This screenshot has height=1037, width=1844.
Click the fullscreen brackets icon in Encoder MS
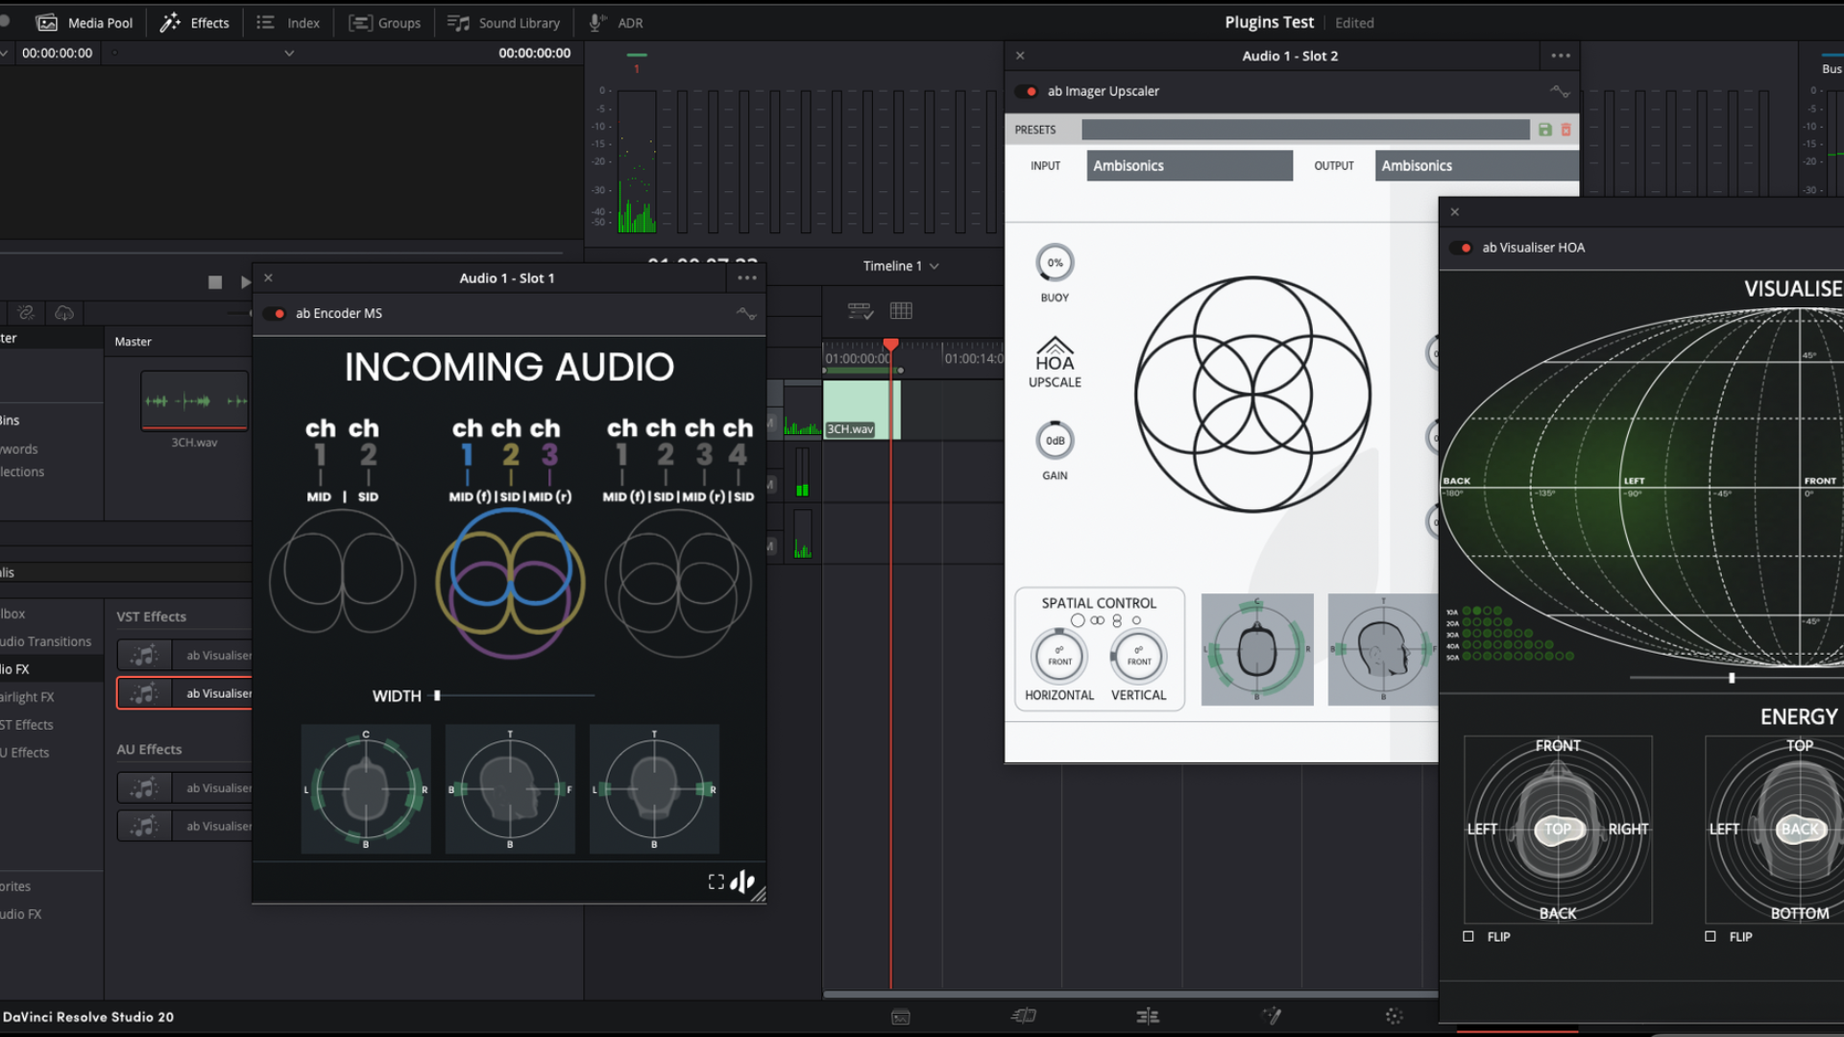[x=716, y=881]
